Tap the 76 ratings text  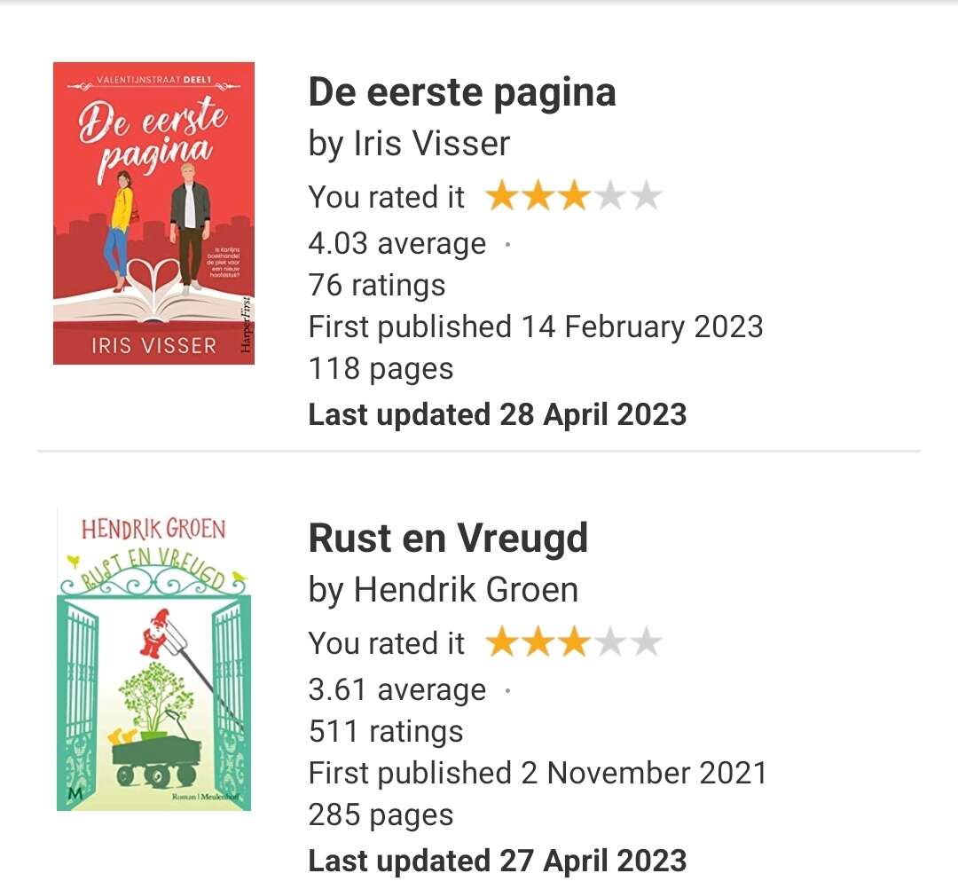point(377,286)
